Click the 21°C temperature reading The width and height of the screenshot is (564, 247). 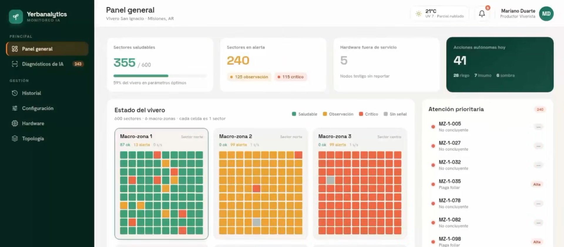coord(431,11)
